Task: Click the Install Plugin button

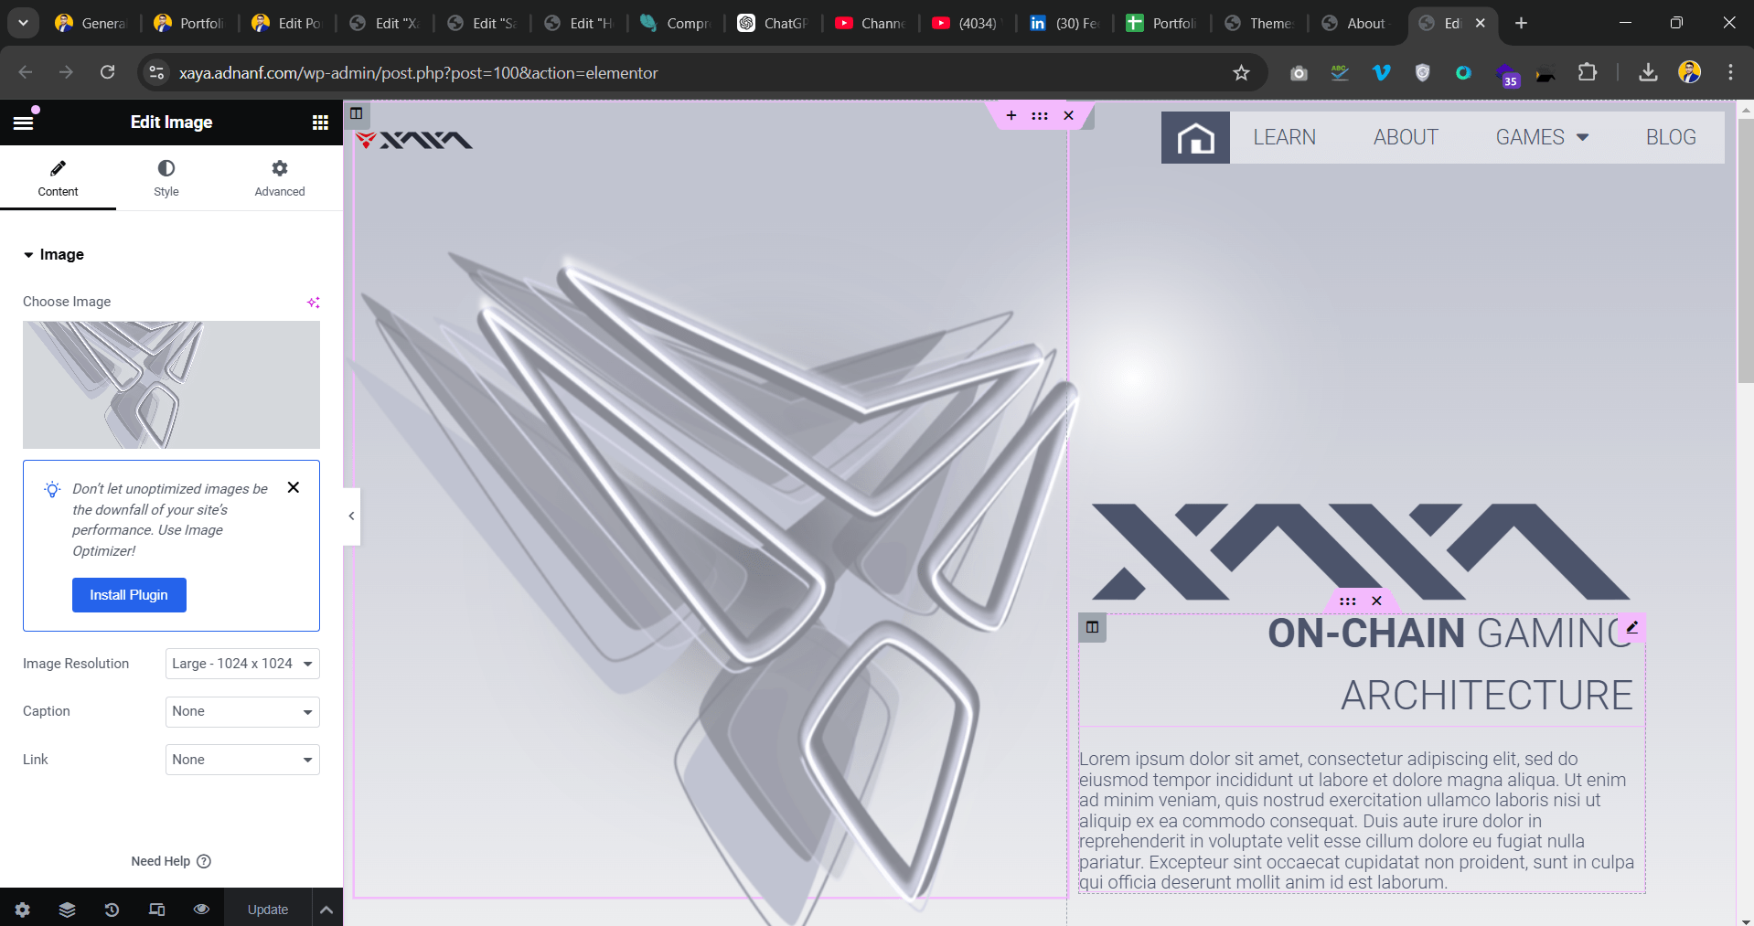Action: click(x=129, y=595)
